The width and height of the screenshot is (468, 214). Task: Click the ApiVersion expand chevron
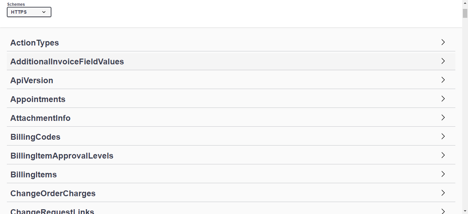click(x=443, y=80)
